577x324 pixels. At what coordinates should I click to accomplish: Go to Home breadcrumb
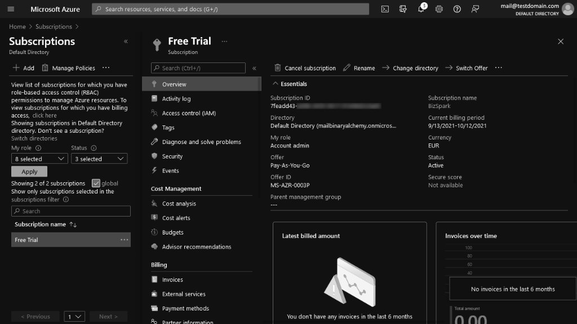click(17, 26)
